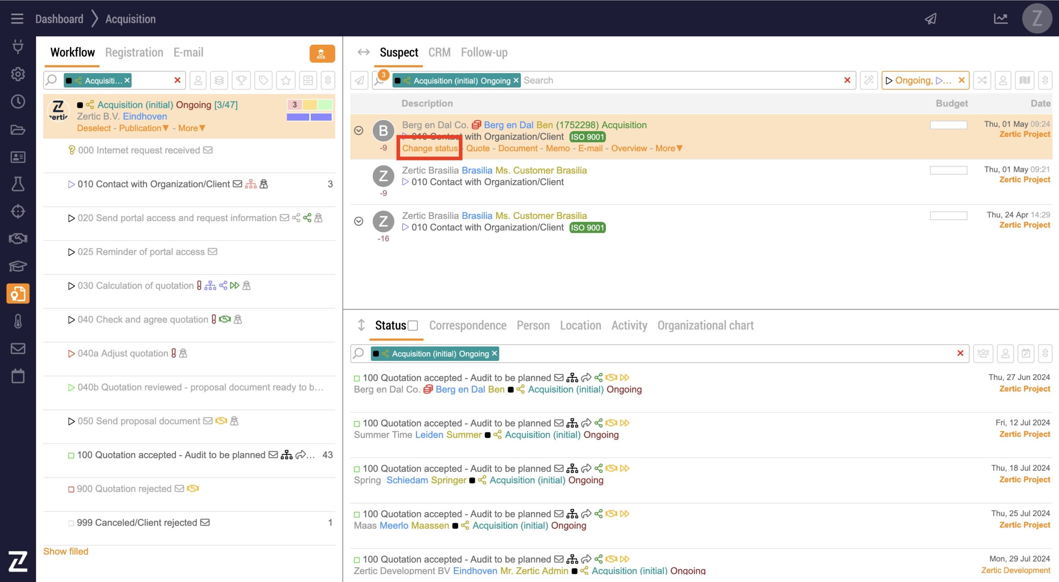Click the purple color bar in workflow header

(298, 117)
